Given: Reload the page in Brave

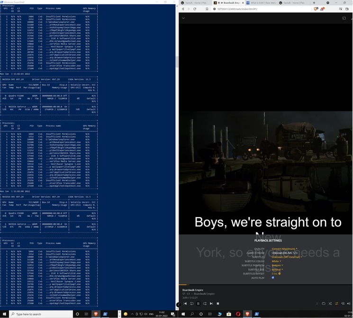Looking at the screenshot, I should [x=195, y=9].
